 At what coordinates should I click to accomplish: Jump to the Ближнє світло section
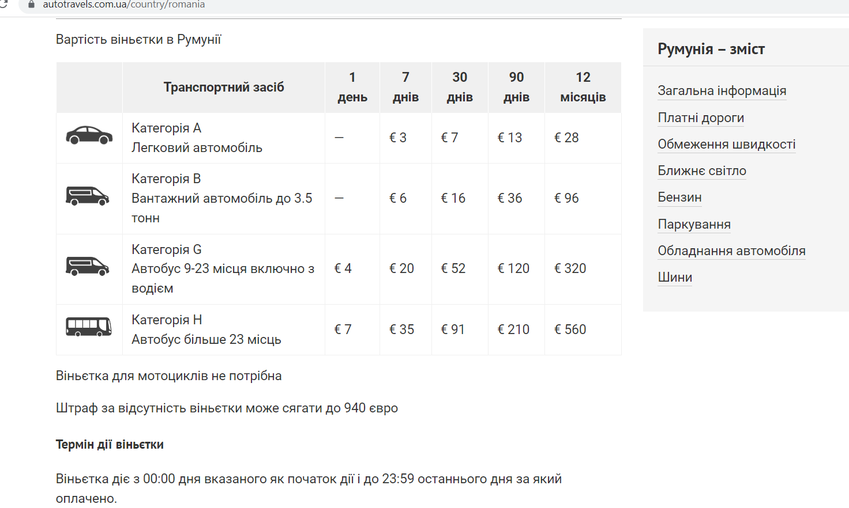click(x=702, y=171)
